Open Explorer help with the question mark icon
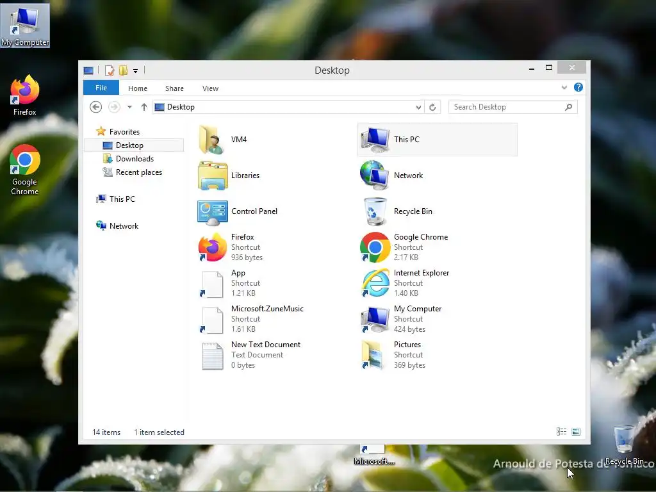This screenshot has width=656, height=492. click(x=578, y=87)
